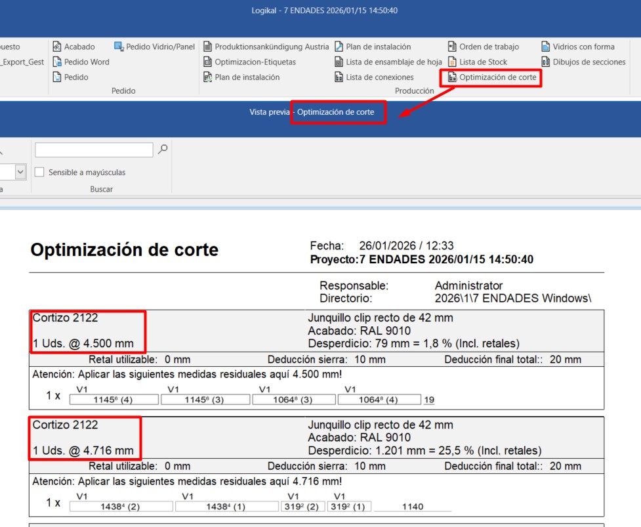The height and width of the screenshot is (527, 641).
Task: Open Pedido Vidrio/Panel order
Action: coord(154,47)
